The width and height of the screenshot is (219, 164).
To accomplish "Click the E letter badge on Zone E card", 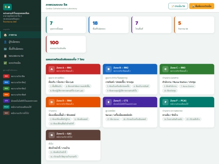I will [109, 102].
